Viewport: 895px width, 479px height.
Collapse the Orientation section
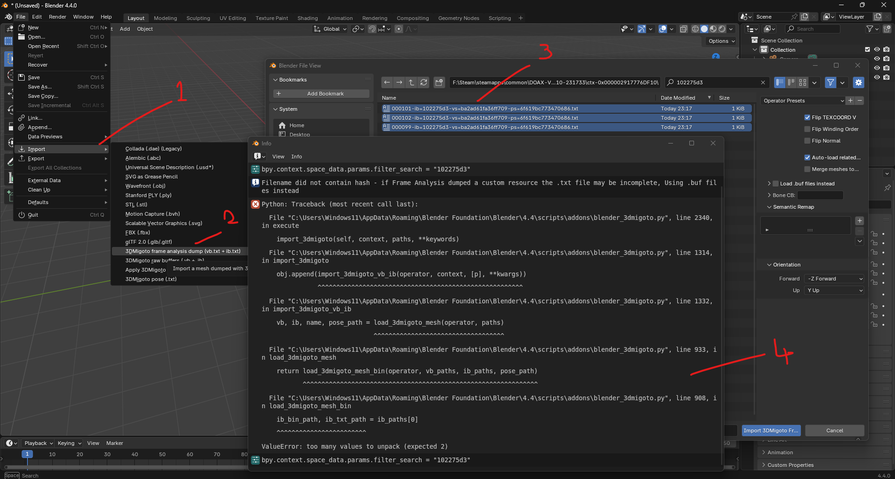coord(769,265)
